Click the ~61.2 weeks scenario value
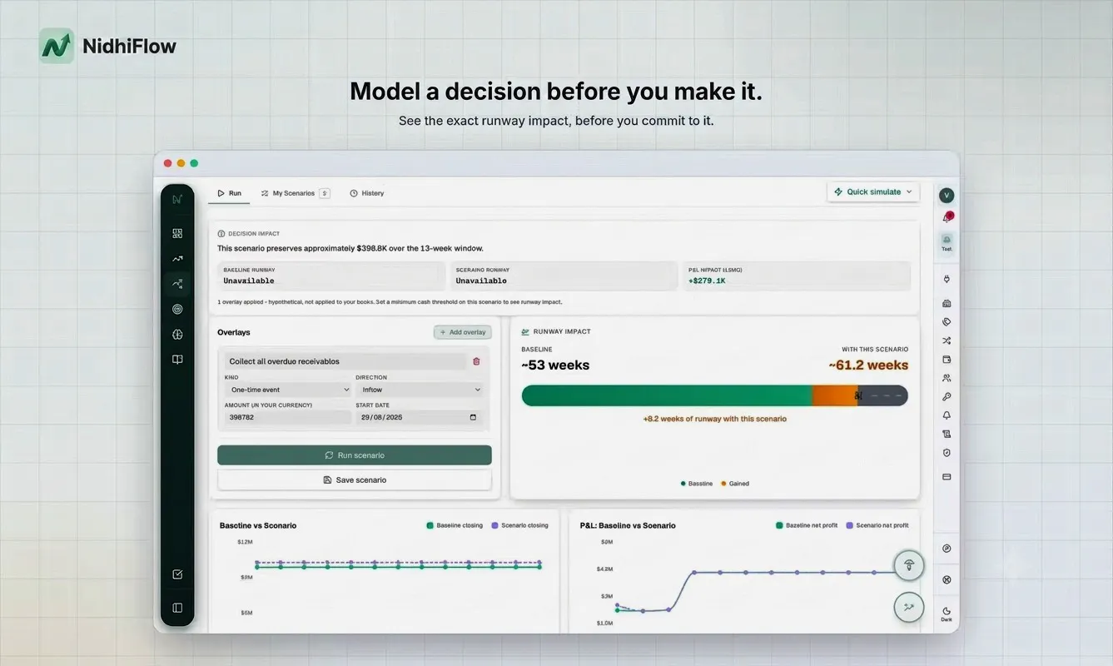1113x666 pixels. click(868, 365)
